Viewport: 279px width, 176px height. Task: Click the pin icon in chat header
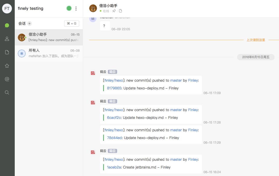pos(114,11)
